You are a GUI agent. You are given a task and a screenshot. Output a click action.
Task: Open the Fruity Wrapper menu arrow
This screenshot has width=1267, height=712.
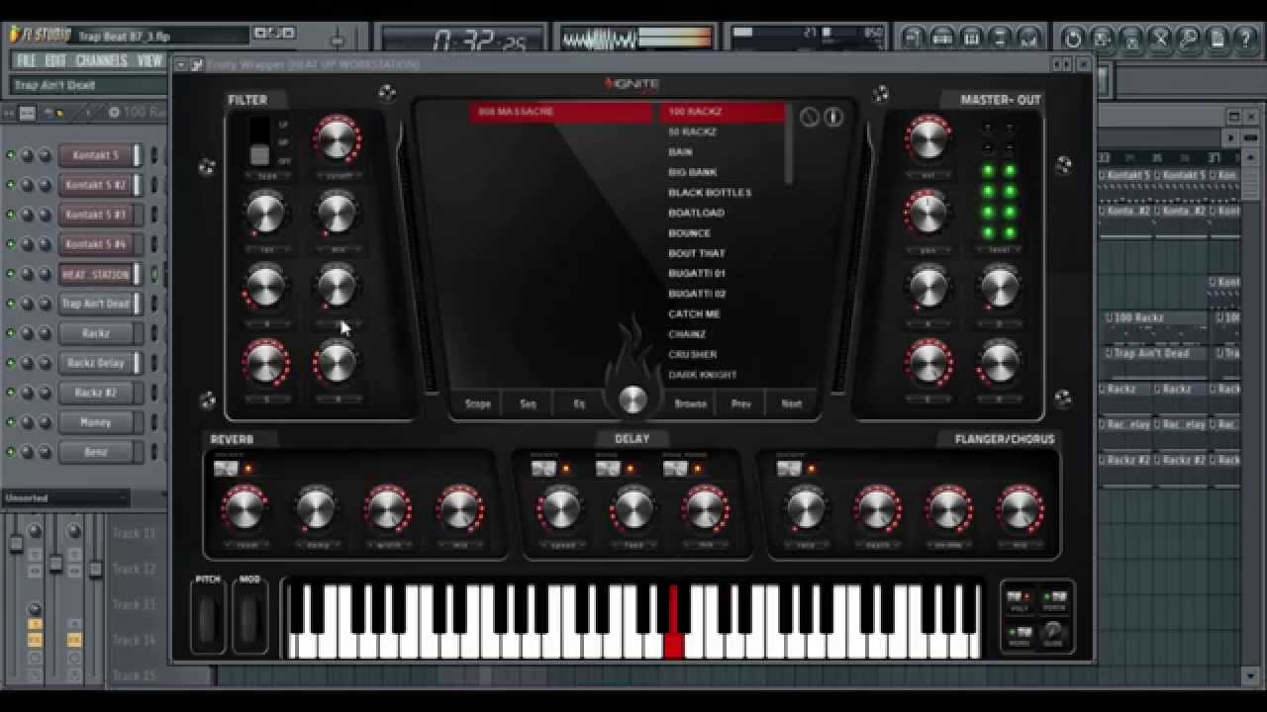coord(180,65)
